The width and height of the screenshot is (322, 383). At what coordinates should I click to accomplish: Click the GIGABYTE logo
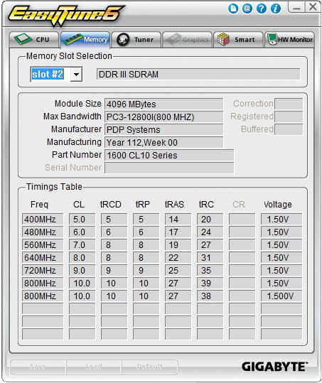(x=274, y=367)
